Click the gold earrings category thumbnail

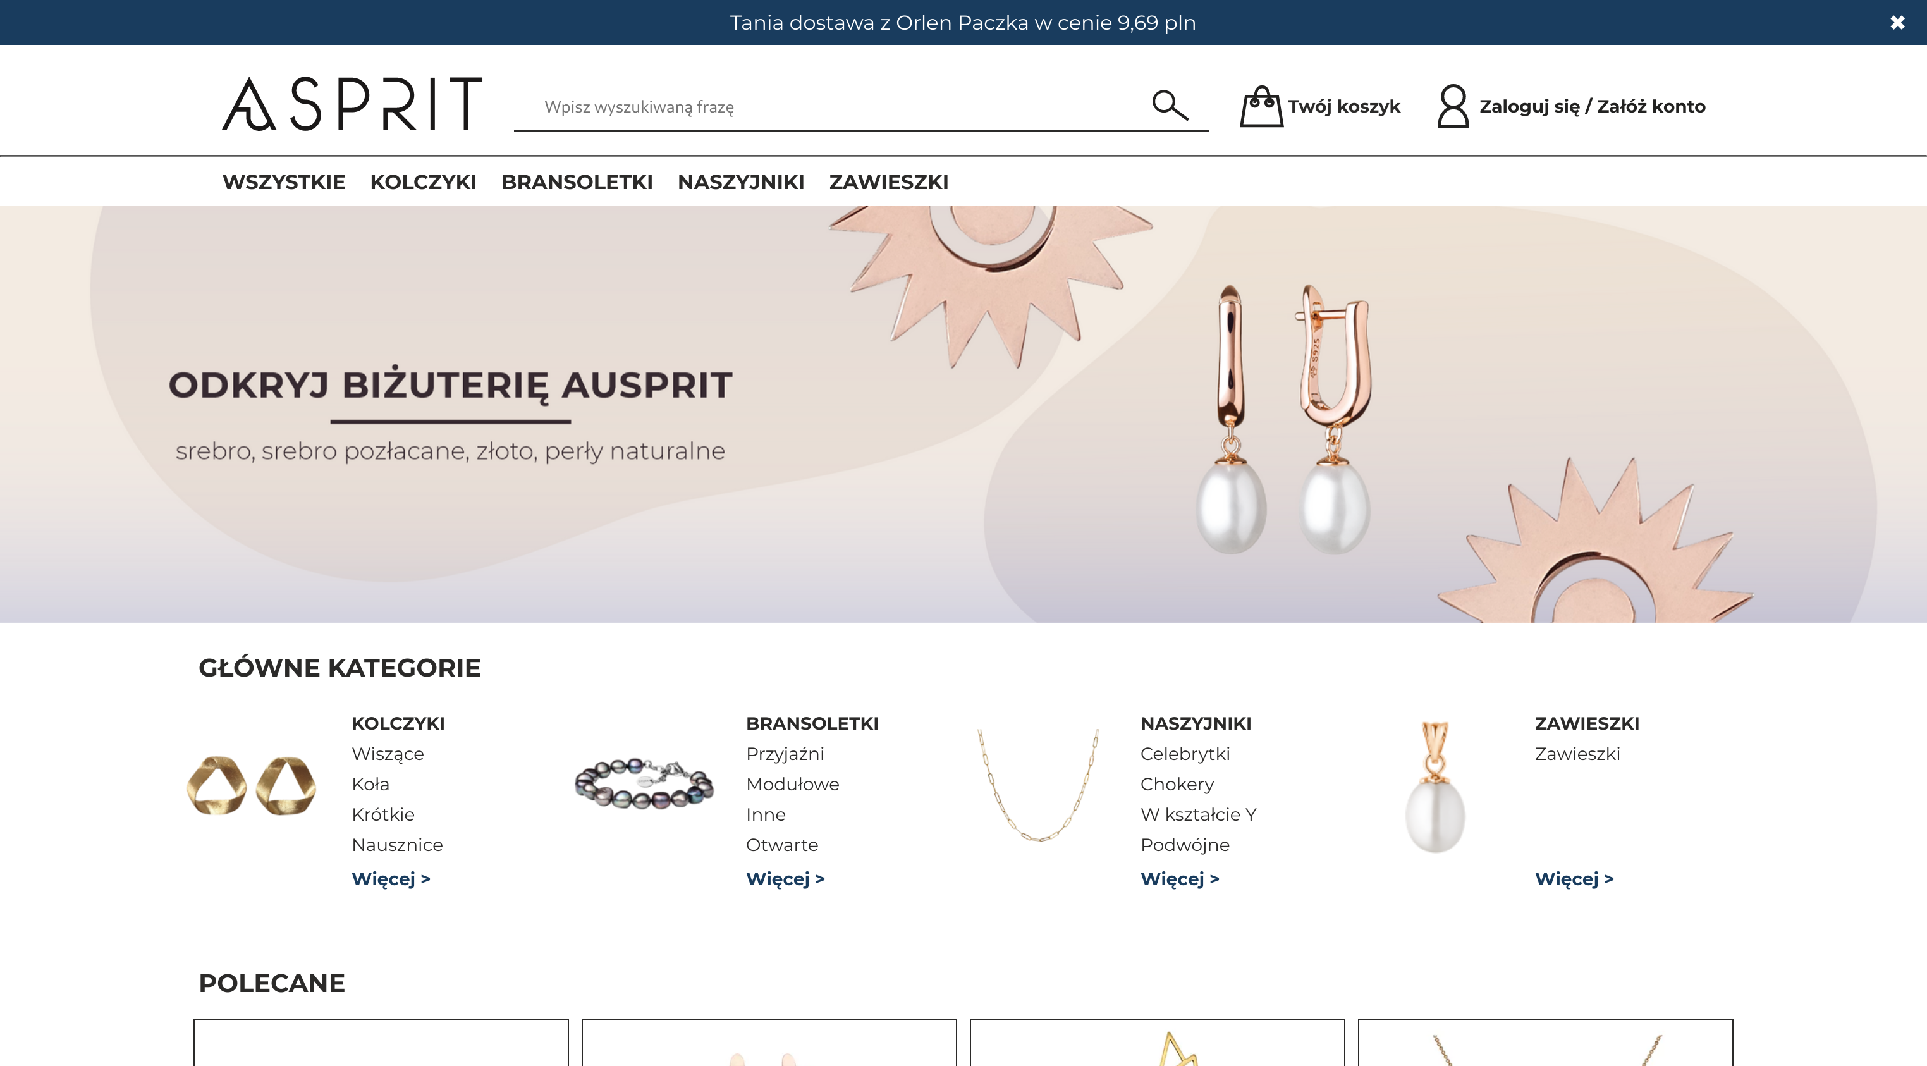coord(252,785)
